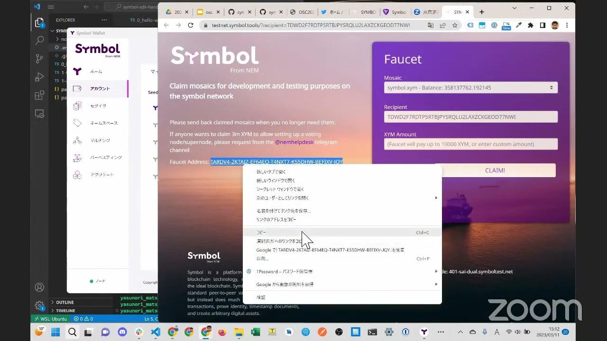This screenshot has width=607, height=341.
Task: Open Search in VS Code activity bar
Action: 40,41
